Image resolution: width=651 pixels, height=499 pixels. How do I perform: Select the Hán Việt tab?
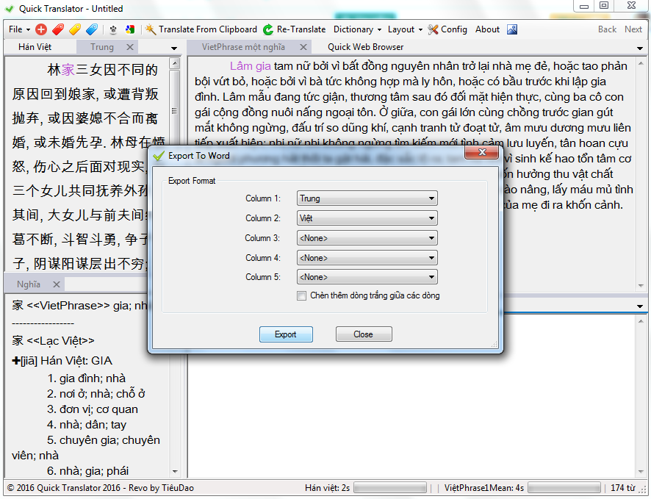click(x=35, y=47)
